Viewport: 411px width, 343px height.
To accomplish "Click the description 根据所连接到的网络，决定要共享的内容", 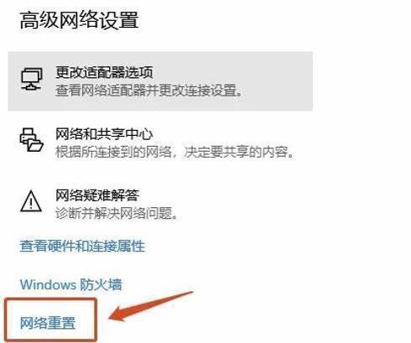I will [175, 152].
